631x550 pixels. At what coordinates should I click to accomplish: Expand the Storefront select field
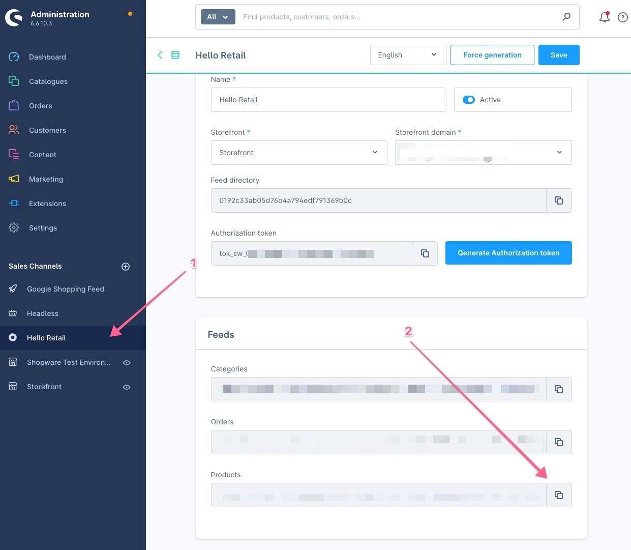tap(299, 153)
